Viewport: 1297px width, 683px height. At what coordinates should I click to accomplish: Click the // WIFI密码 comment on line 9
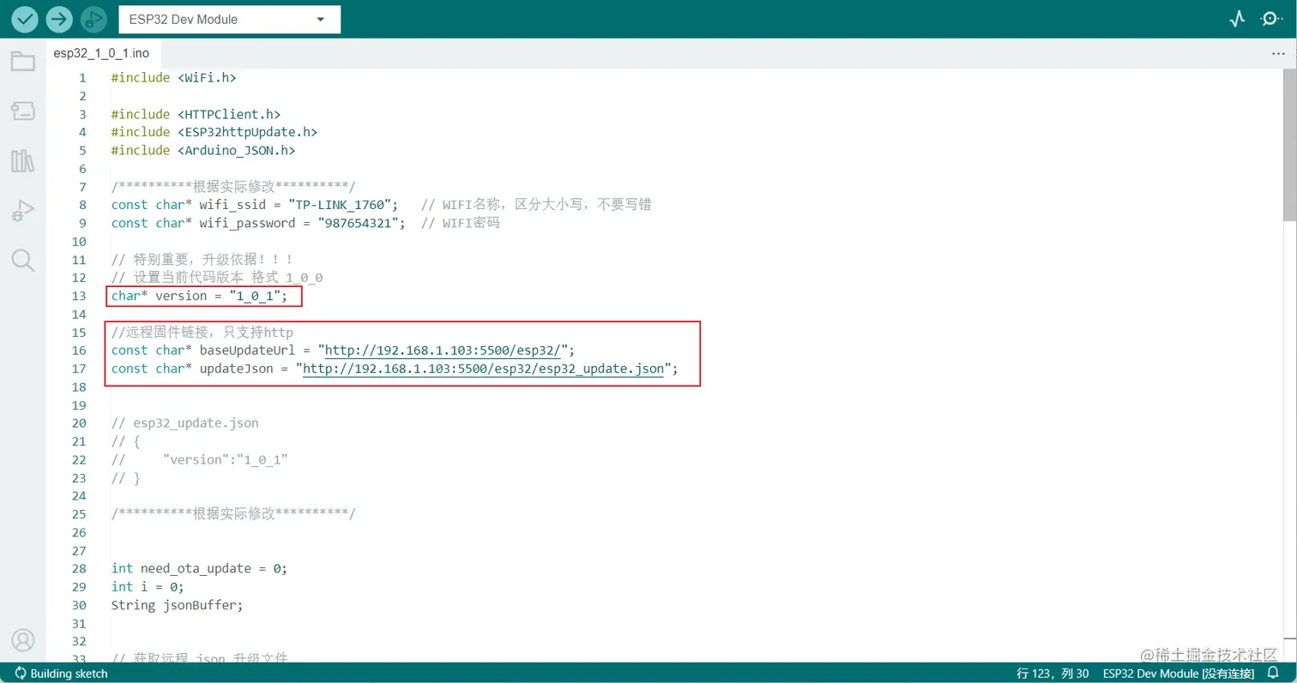click(x=461, y=223)
